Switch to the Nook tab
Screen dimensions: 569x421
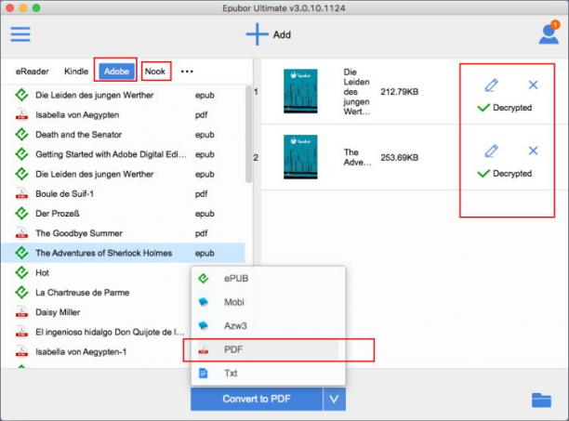(155, 72)
